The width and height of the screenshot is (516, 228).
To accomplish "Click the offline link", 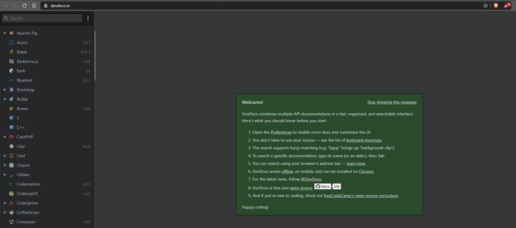I will tap(287, 171).
